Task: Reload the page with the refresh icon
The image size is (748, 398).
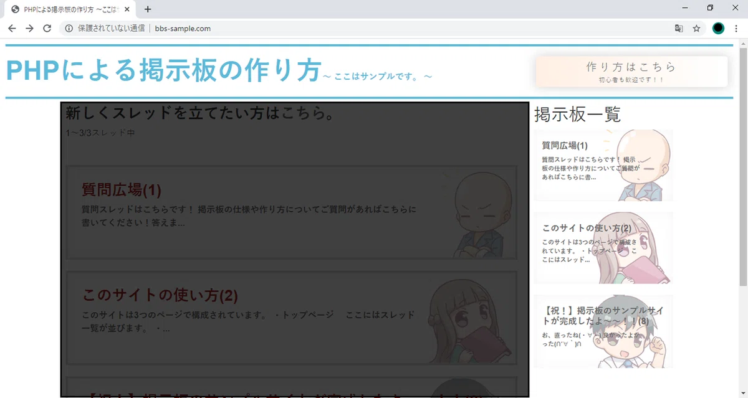Action: (47, 28)
